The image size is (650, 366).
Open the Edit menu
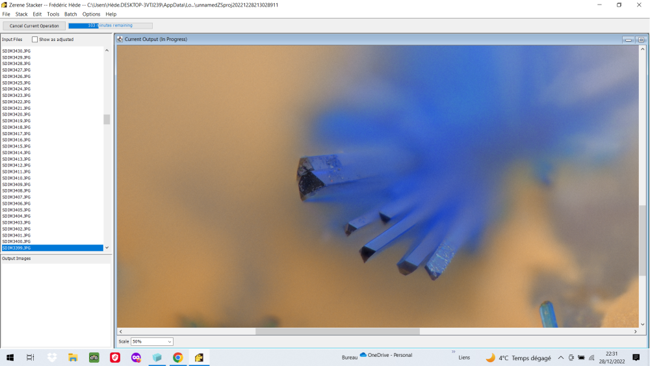(37, 14)
